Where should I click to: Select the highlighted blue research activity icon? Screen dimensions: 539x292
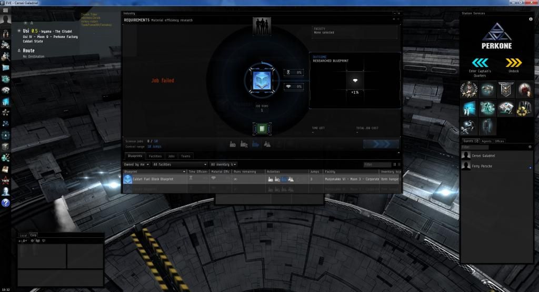coord(255,144)
